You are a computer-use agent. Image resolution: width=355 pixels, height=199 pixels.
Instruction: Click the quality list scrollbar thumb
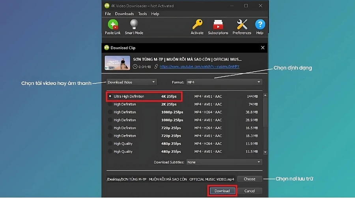tap(265, 113)
